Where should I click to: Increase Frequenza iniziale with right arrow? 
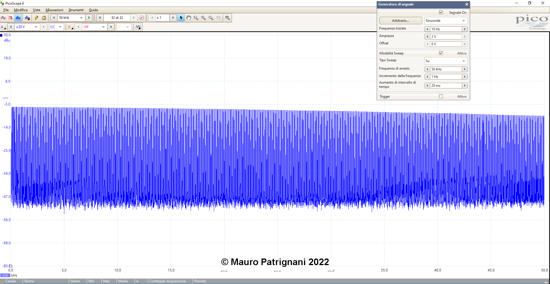[x=465, y=29]
